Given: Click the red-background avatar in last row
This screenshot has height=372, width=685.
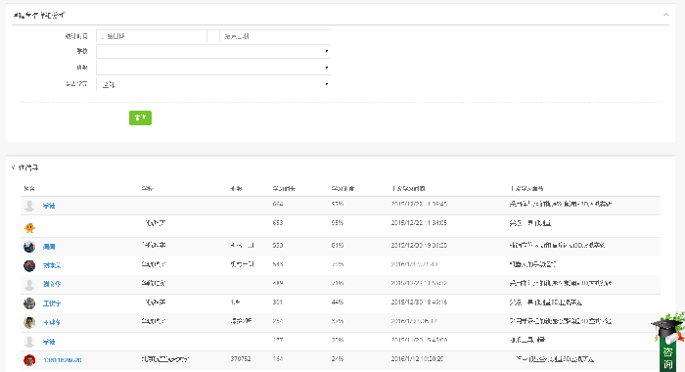Looking at the screenshot, I should [29, 360].
